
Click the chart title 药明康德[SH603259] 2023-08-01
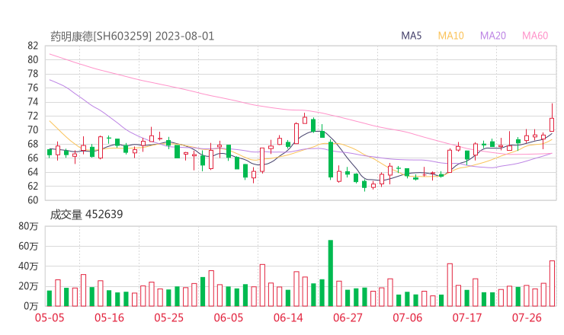coord(132,37)
